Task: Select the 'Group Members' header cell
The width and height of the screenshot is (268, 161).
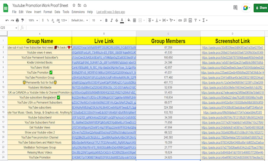Action: point(168,41)
